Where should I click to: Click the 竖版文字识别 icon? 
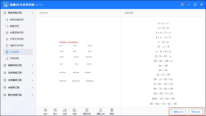(7, 46)
